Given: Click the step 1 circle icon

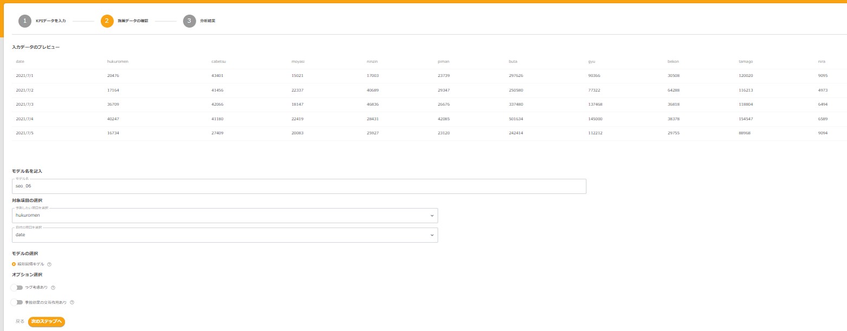Looking at the screenshot, I should pyautogui.click(x=24, y=21).
